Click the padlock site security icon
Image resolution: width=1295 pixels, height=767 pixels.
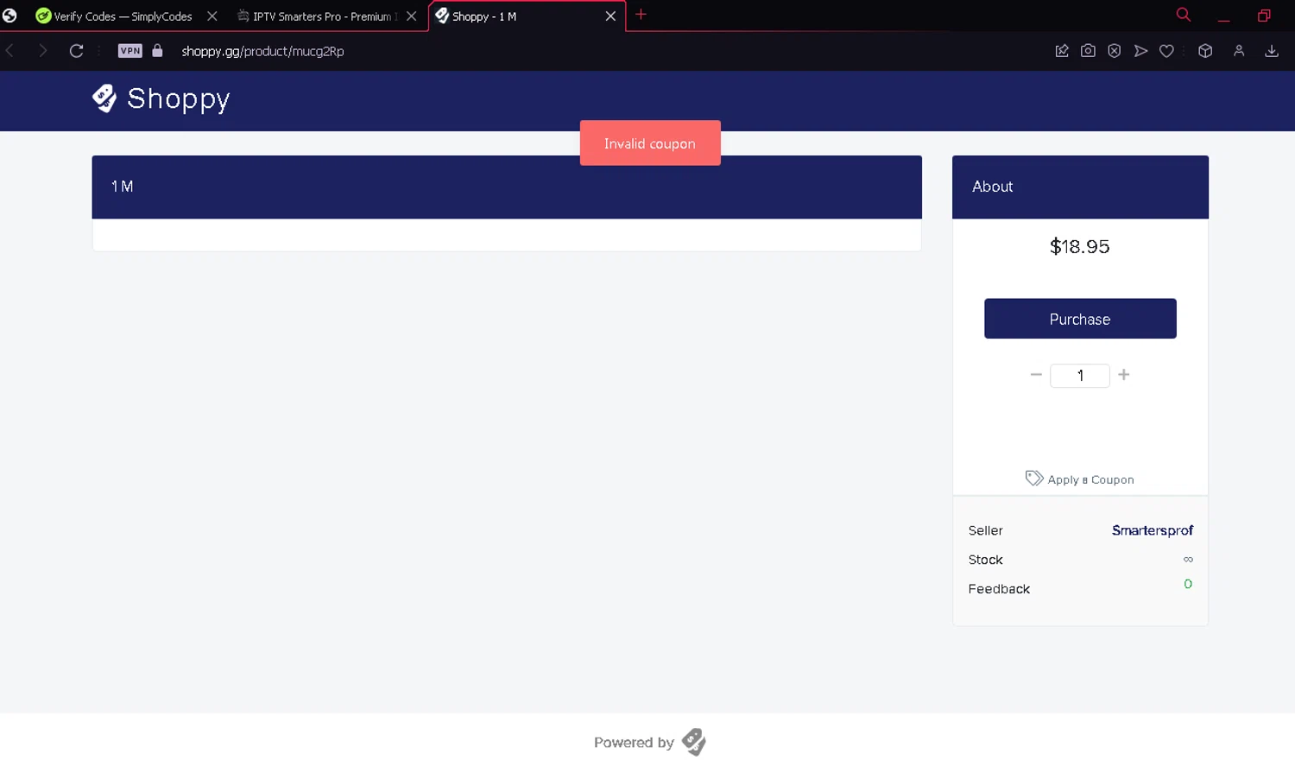click(157, 51)
